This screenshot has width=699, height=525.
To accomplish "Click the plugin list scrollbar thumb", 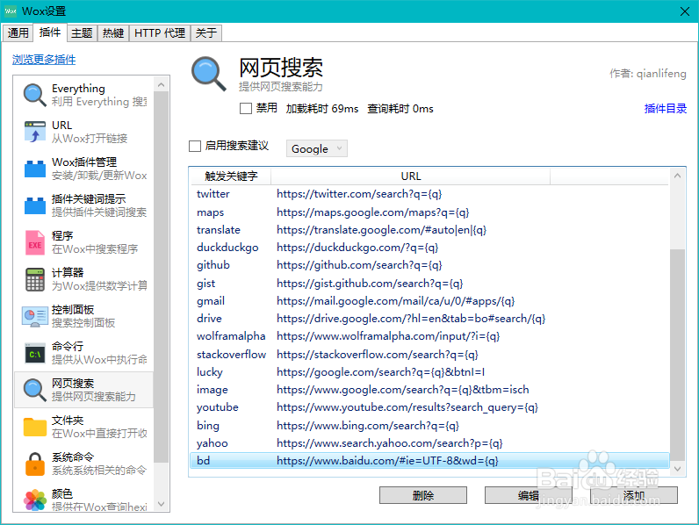I will point(162,277).
